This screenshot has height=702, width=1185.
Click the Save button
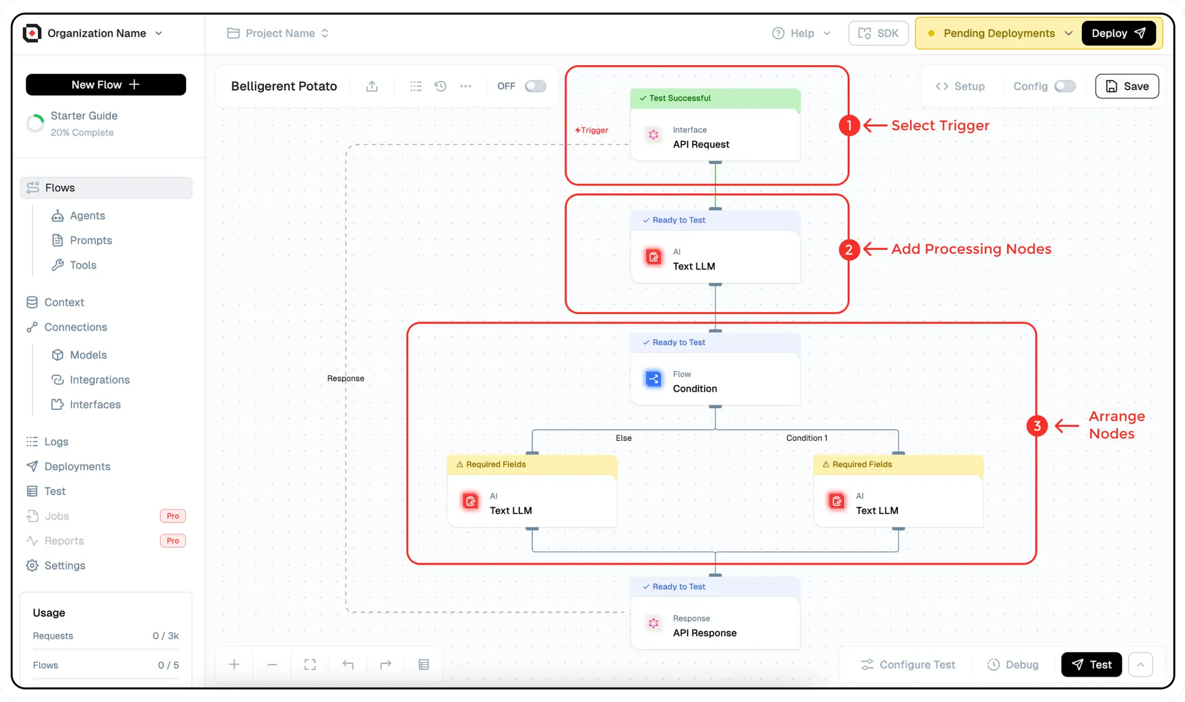tap(1127, 86)
